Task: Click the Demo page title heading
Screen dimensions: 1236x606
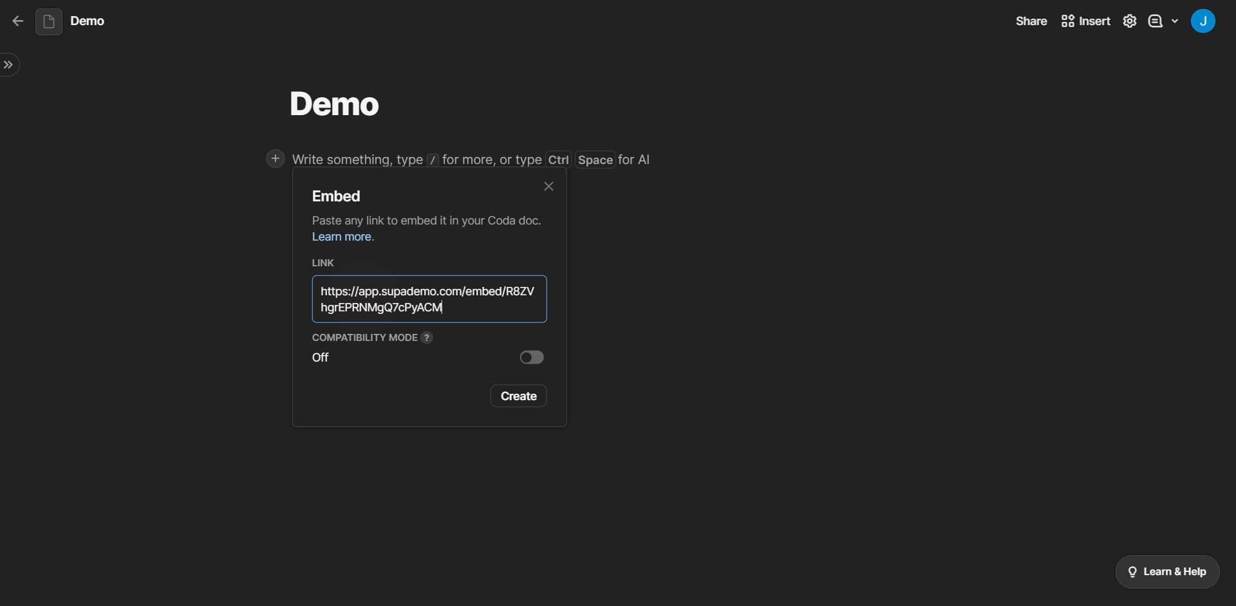Action: click(x=334, y=104)
